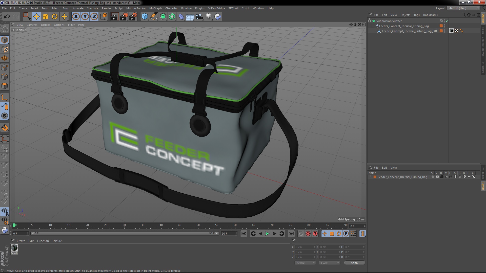Select the feeder material thumbnail
486x273 pixels.
point(14,248)
